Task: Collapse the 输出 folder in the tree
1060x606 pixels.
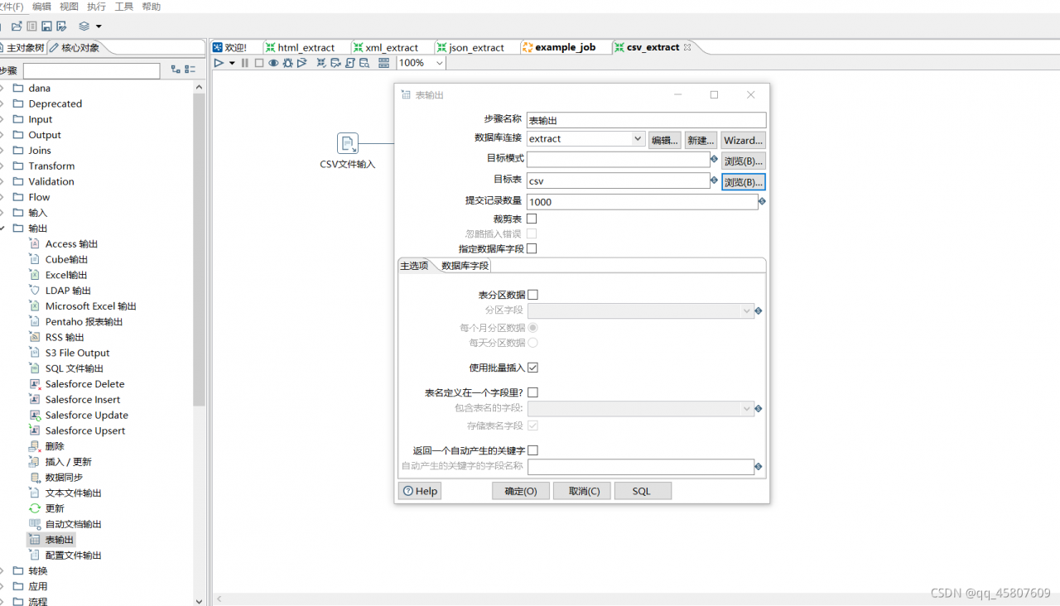Action: pos(2,228)
